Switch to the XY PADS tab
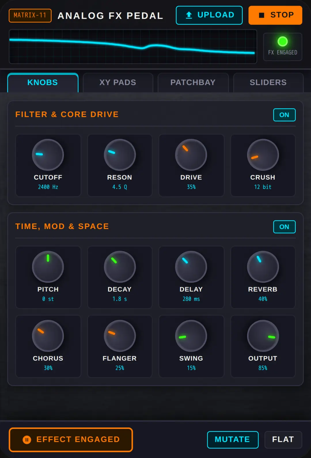The image size is (311, 458). click(118, 83)
